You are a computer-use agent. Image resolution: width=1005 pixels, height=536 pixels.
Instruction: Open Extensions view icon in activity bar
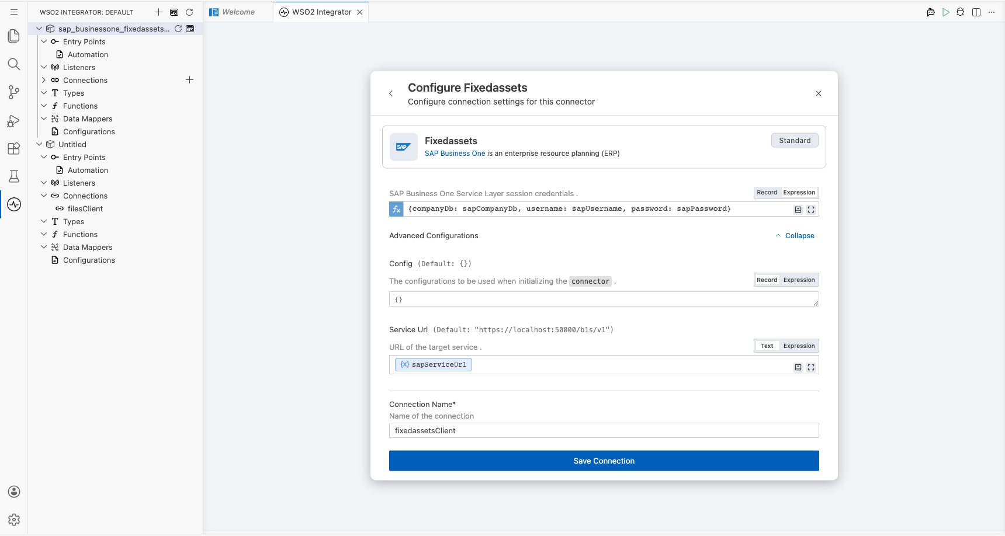[14, 148]
